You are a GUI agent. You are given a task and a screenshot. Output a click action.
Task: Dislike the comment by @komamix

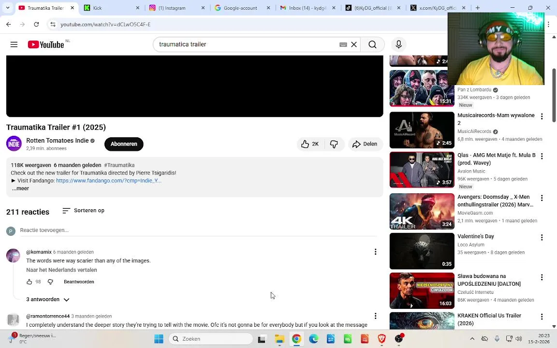point(50,282)
